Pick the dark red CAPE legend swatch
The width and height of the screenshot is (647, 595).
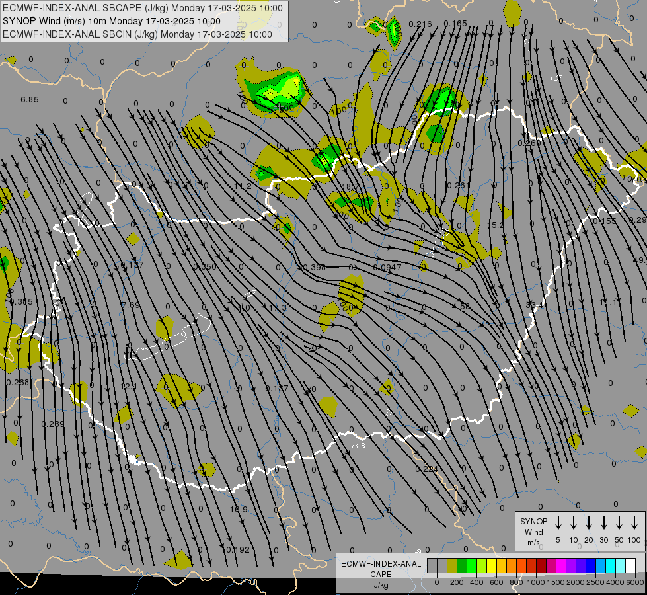point(541,565)
